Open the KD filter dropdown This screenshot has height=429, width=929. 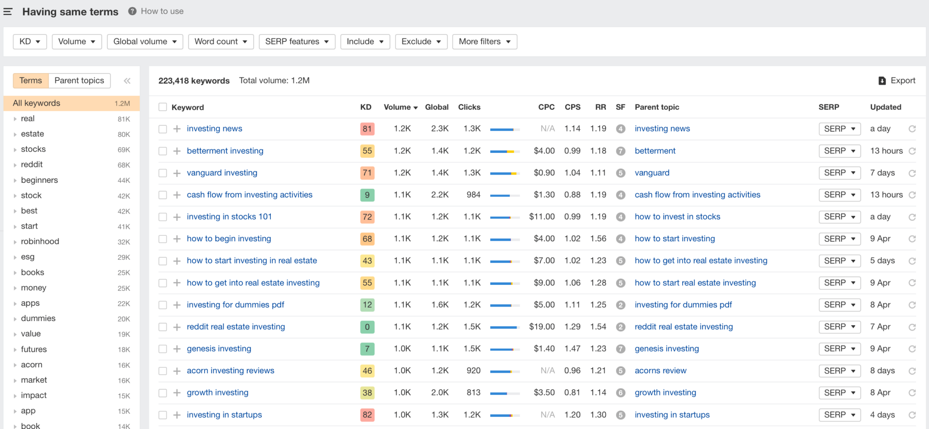(x=30, y=42)
